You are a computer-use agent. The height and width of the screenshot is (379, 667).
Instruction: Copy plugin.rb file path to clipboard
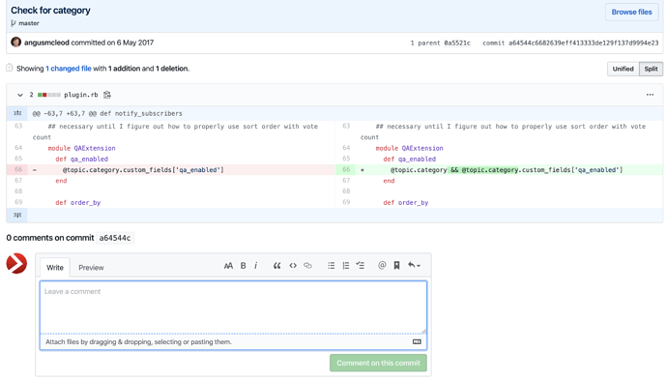107,95
